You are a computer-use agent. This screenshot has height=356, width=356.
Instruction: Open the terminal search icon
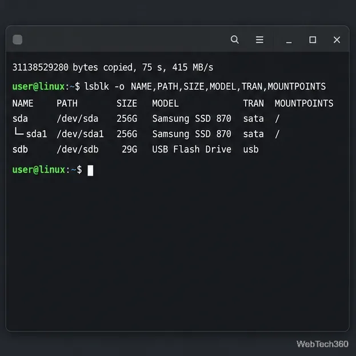234,39
